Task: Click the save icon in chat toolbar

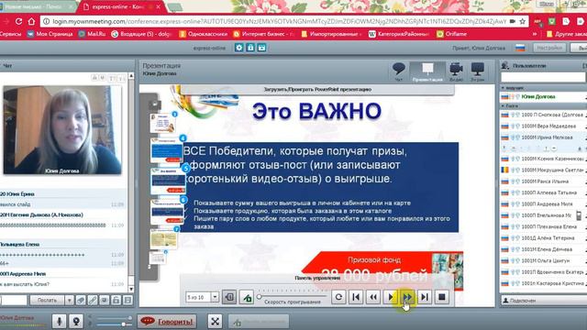Action: [x=127, y=300]
